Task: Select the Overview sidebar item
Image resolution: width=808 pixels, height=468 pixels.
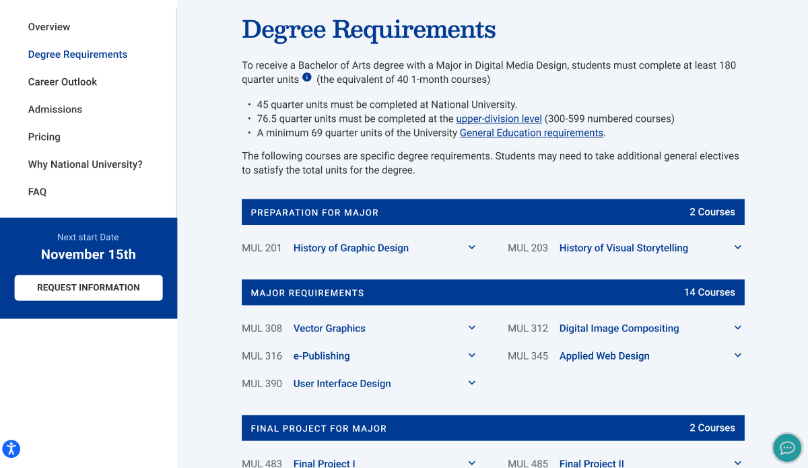Action: coord(48,27)
